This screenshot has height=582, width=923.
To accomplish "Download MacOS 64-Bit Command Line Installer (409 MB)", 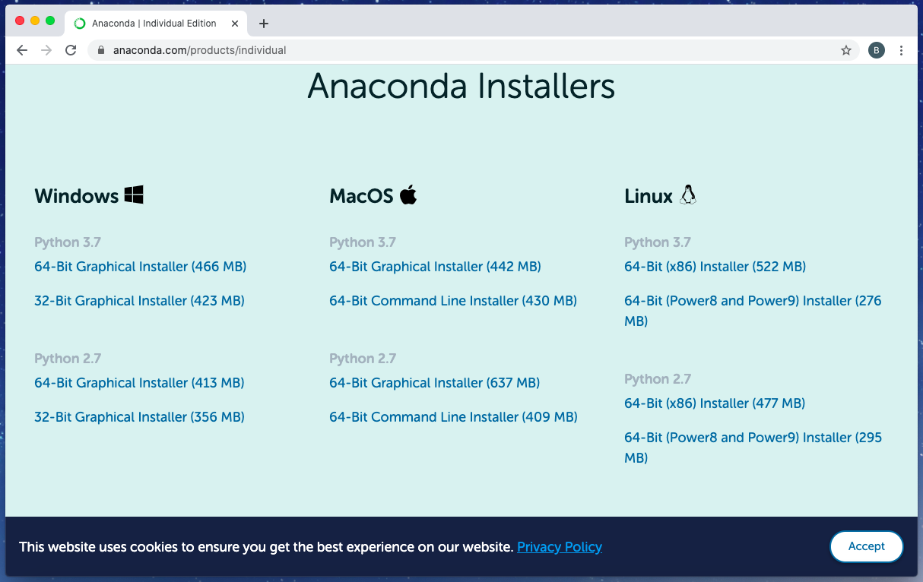I will (454, 417).
